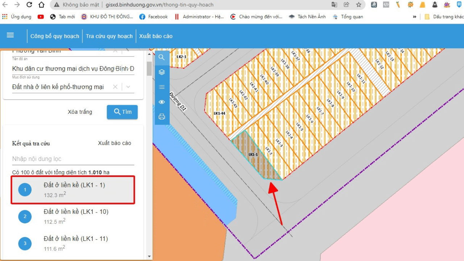Open the Tra cứu quy hoạch menu

coord(109,36)
